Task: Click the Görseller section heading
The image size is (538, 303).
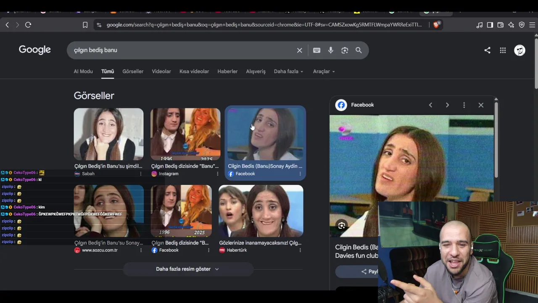Action: tap(94, 96)
